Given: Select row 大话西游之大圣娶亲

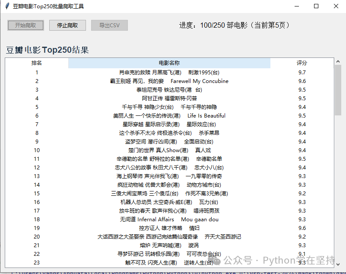Looking at the screenshot, I should [x=169, y=237].
